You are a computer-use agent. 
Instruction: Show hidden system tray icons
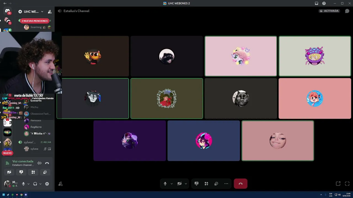pos(321,195)
